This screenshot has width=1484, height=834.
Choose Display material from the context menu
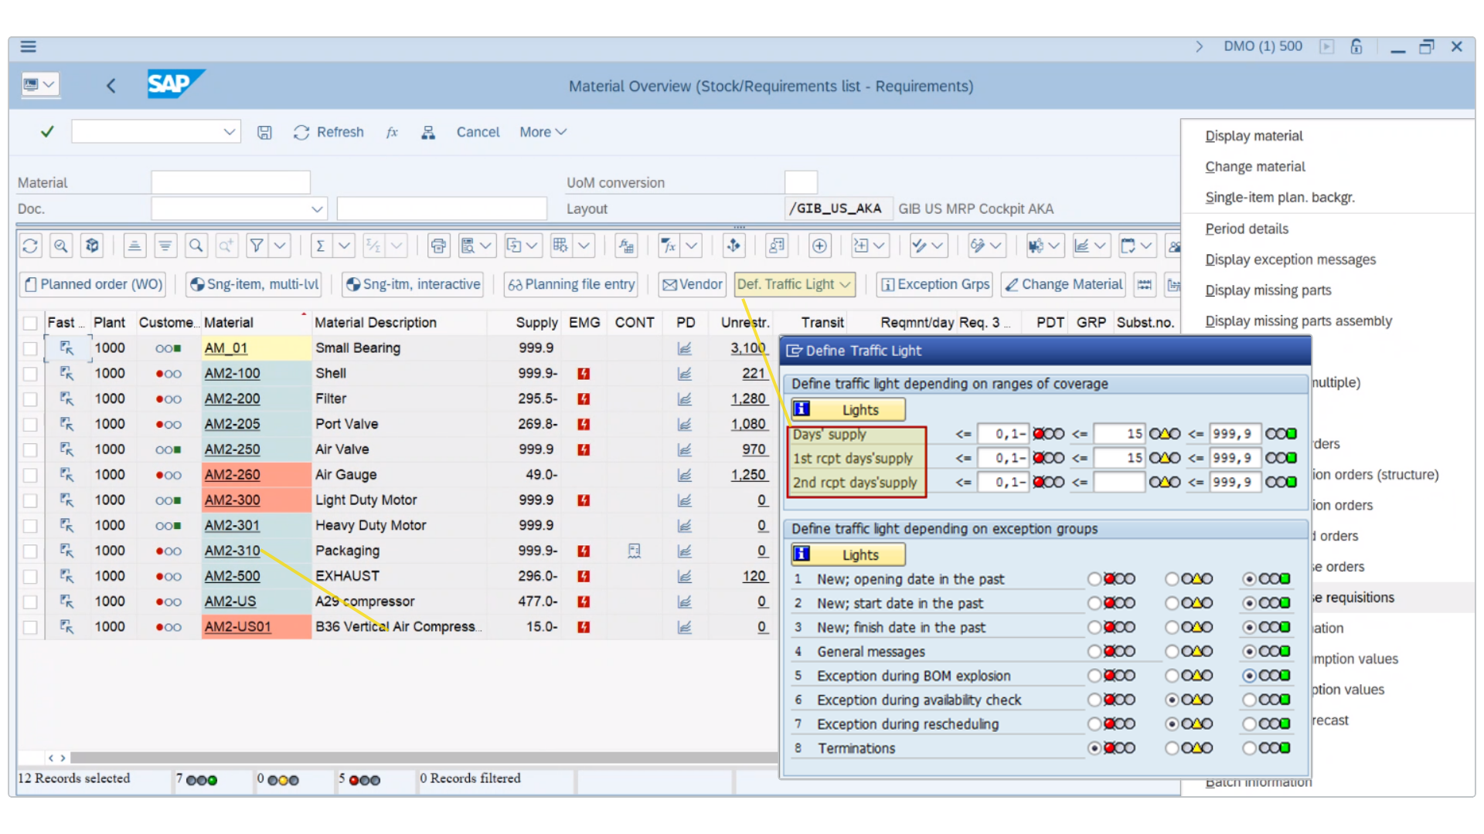[1253, 135]
